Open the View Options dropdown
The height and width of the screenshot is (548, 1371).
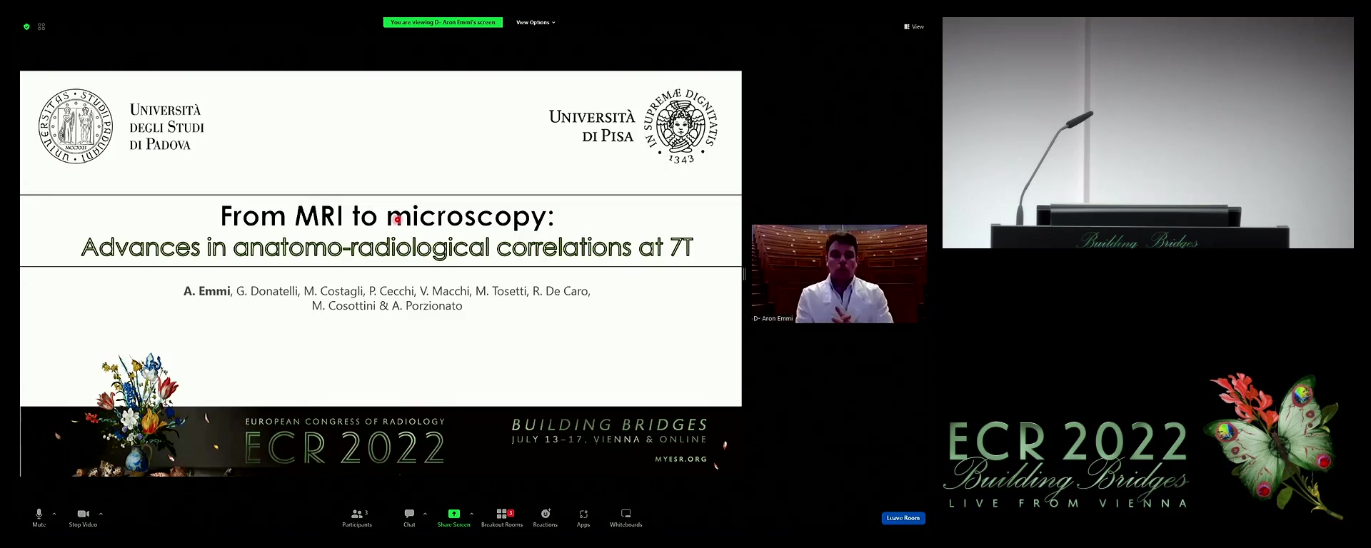click(x=536, y=22)
